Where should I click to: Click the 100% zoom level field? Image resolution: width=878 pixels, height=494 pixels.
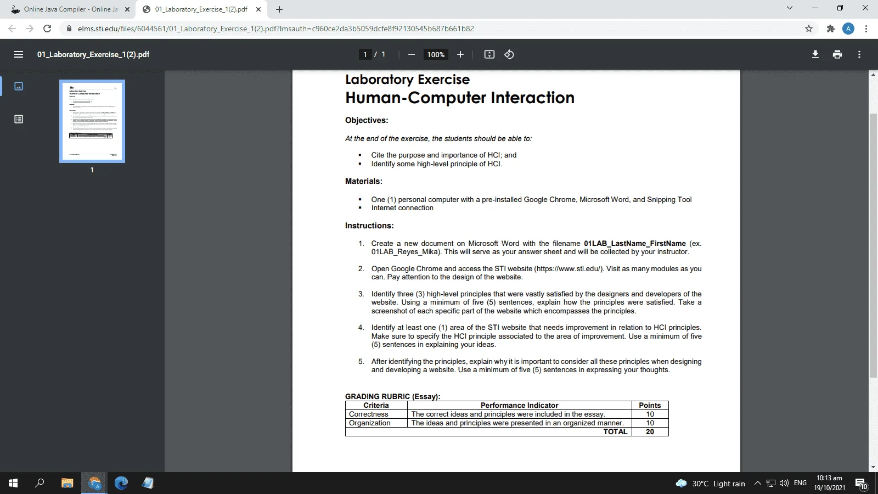click(436, 54)
